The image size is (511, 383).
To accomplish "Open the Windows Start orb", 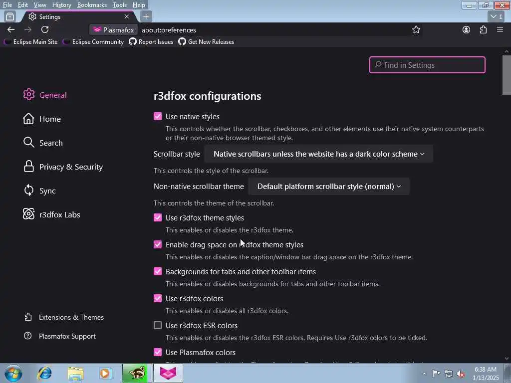I will click(x=13, y=373).
